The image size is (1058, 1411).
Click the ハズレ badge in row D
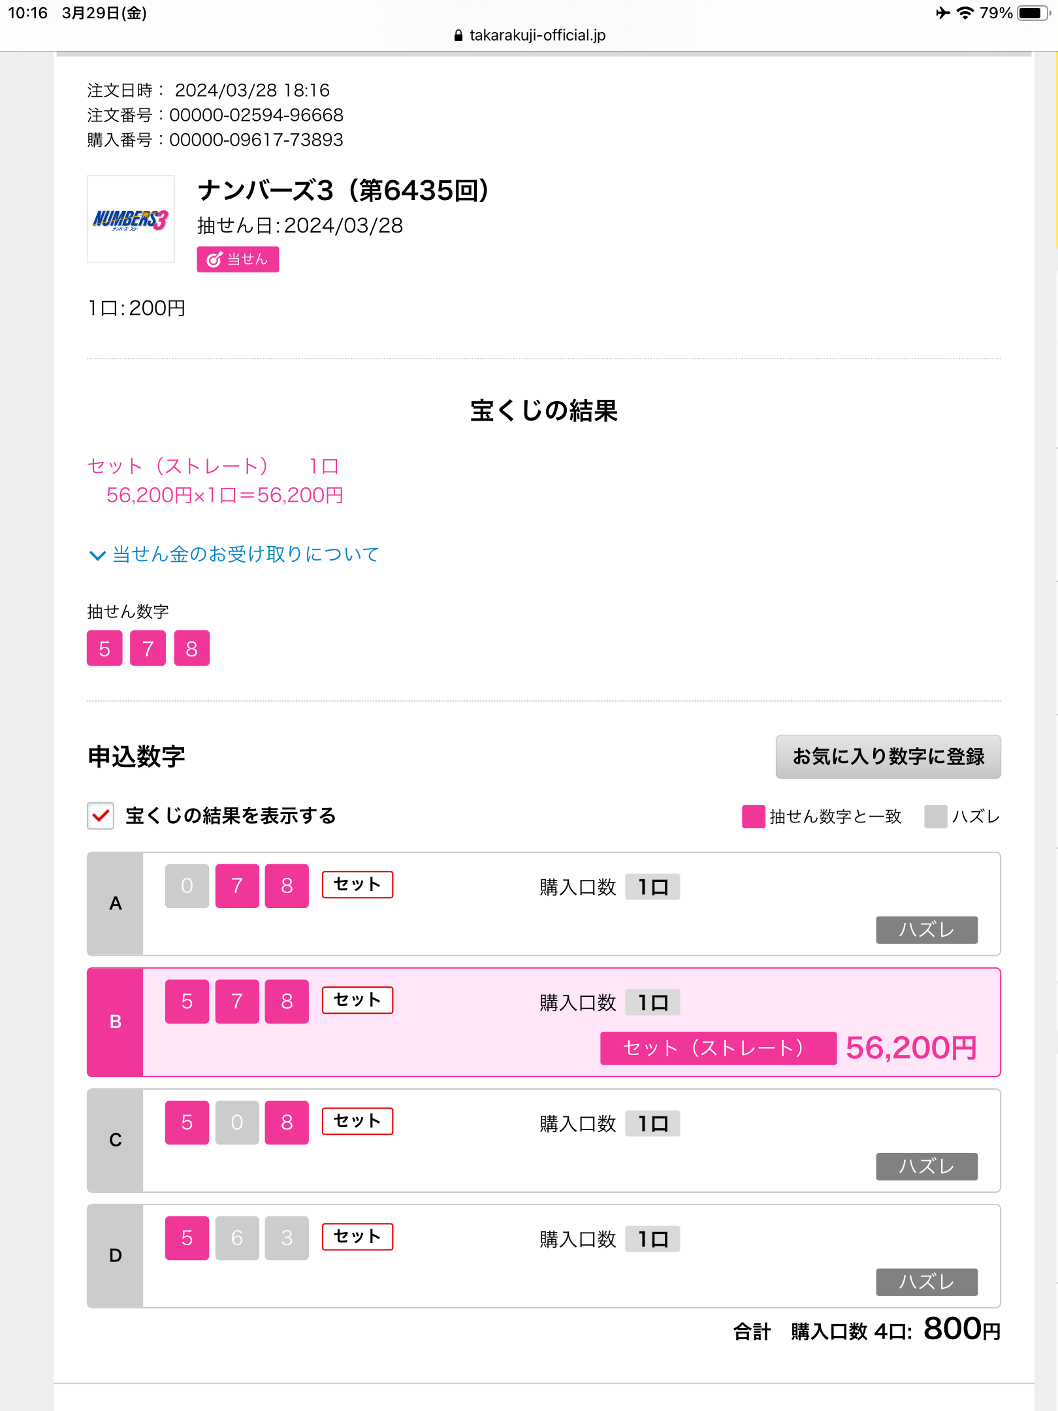(x=927, y=1282)
